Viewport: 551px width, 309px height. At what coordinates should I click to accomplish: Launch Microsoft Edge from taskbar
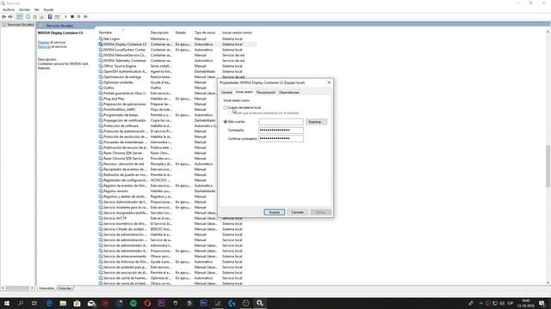click(x=49, y=303)
